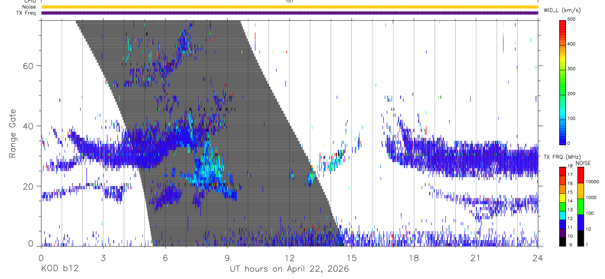Image resolution: width=605 pixels, height=279 pixels.
Task: Click the 9 tick on the UT hours axis
Action: click(227, 258)
